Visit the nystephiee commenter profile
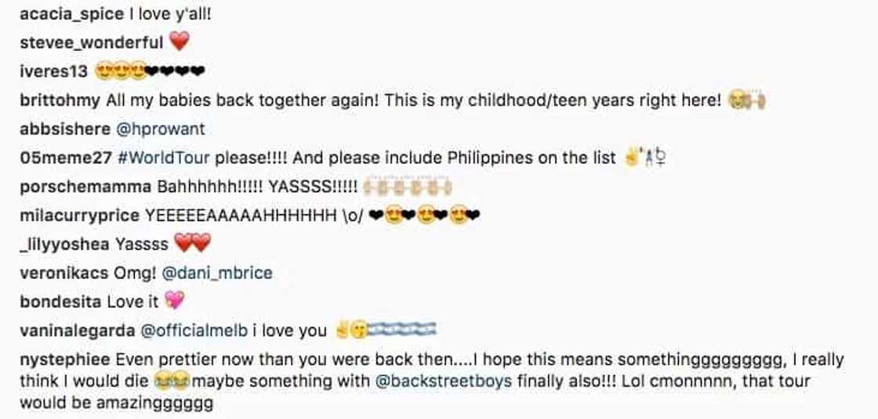The image size is (878, 419). tap(64, 360)
